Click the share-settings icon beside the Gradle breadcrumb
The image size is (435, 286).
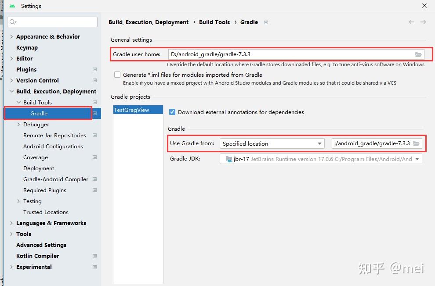pyautogui.click(x=266, y=22)
